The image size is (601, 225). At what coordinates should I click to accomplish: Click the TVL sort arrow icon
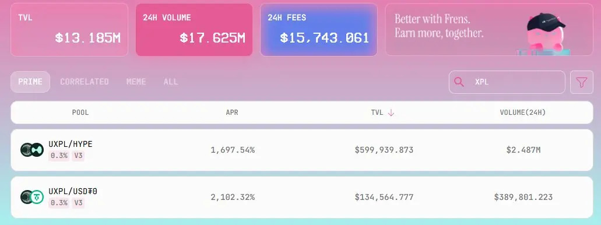coord(391,112)
